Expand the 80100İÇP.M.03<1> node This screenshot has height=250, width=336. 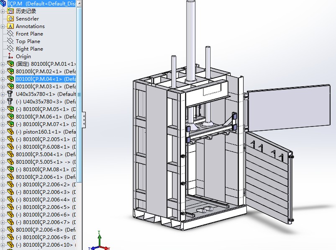tap(3, 87)
